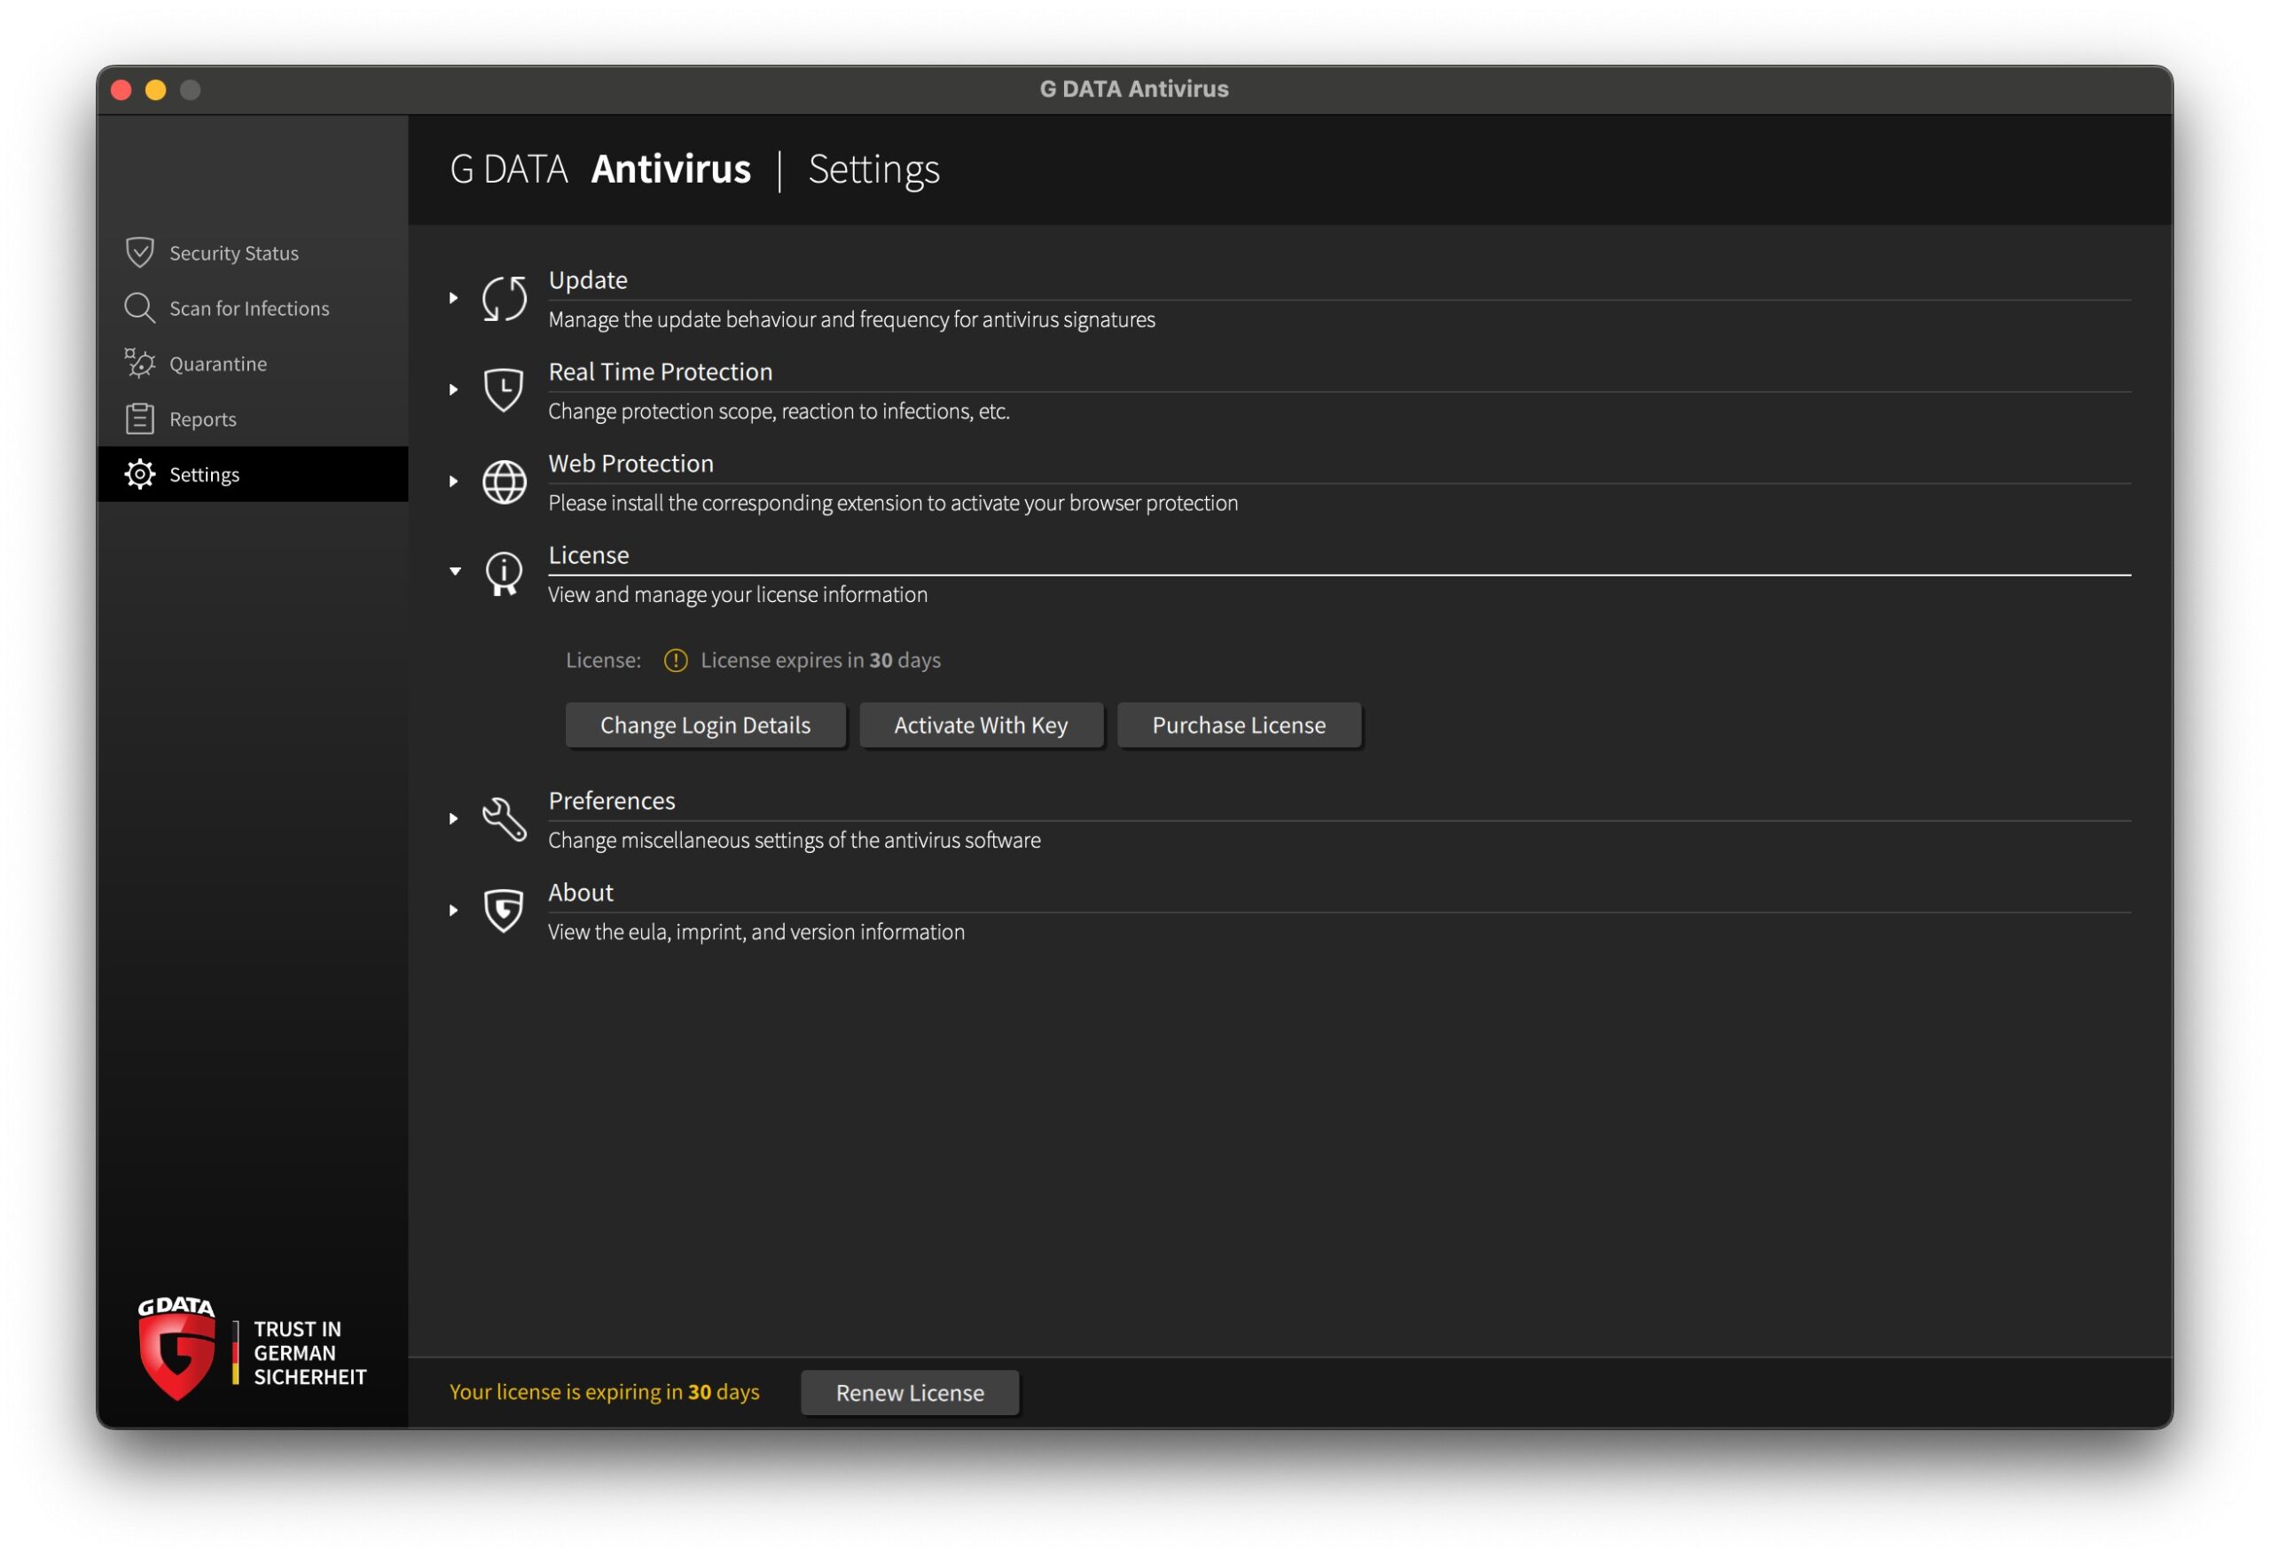Click 'Your license is expiring in 30 days' notice
Viewport: 2270px width, 1557px height.
tap(605, 1392)
